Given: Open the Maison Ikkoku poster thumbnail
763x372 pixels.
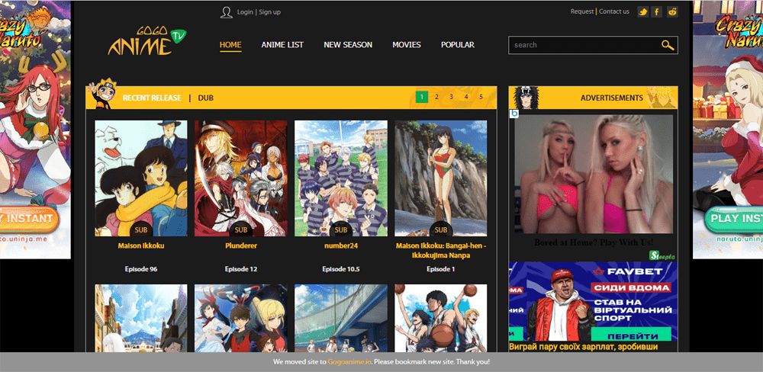Looking at the screenshot, I should click(141, 178).
